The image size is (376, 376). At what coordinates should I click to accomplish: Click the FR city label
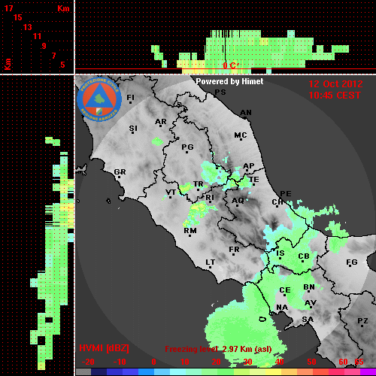234,250
